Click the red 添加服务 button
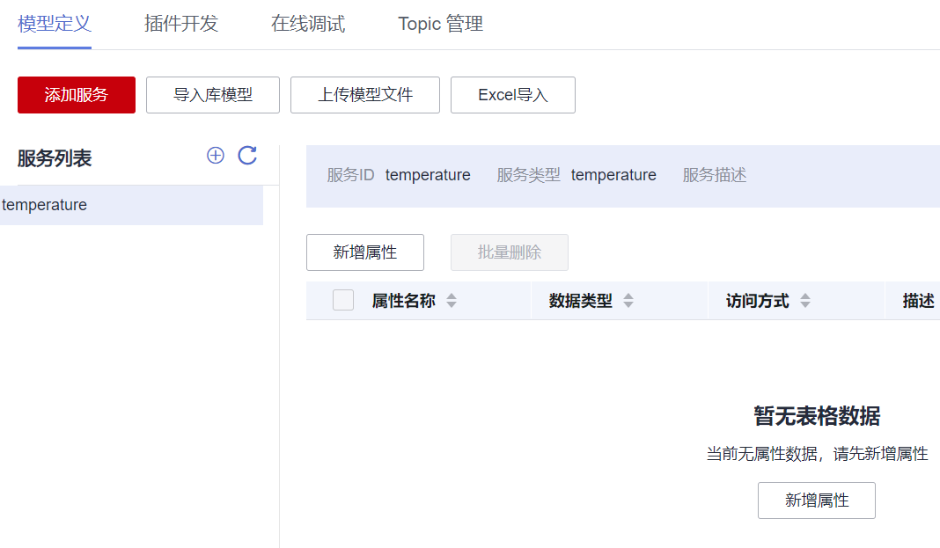This screenshot has width=940, height=548. [x=77, y=95]
